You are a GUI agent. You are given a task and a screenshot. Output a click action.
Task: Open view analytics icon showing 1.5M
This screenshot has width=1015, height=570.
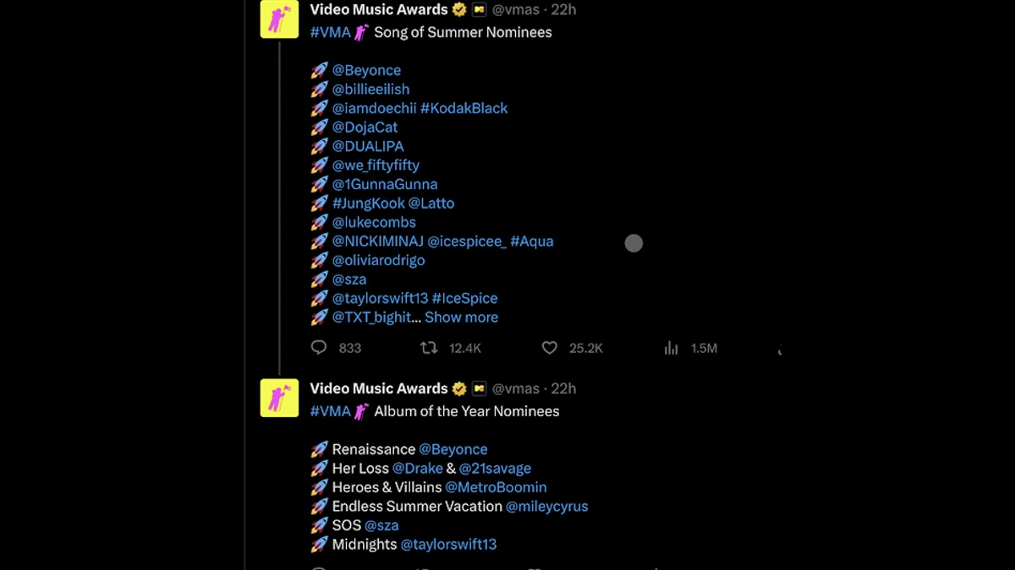(672, 348)
